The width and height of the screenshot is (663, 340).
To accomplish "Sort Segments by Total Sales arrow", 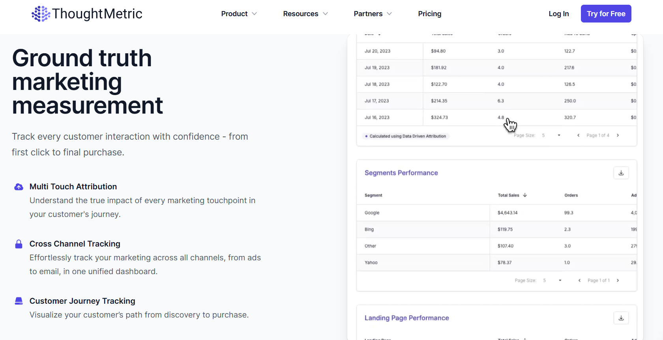I will pyautogui.click(x=525, y=195).
